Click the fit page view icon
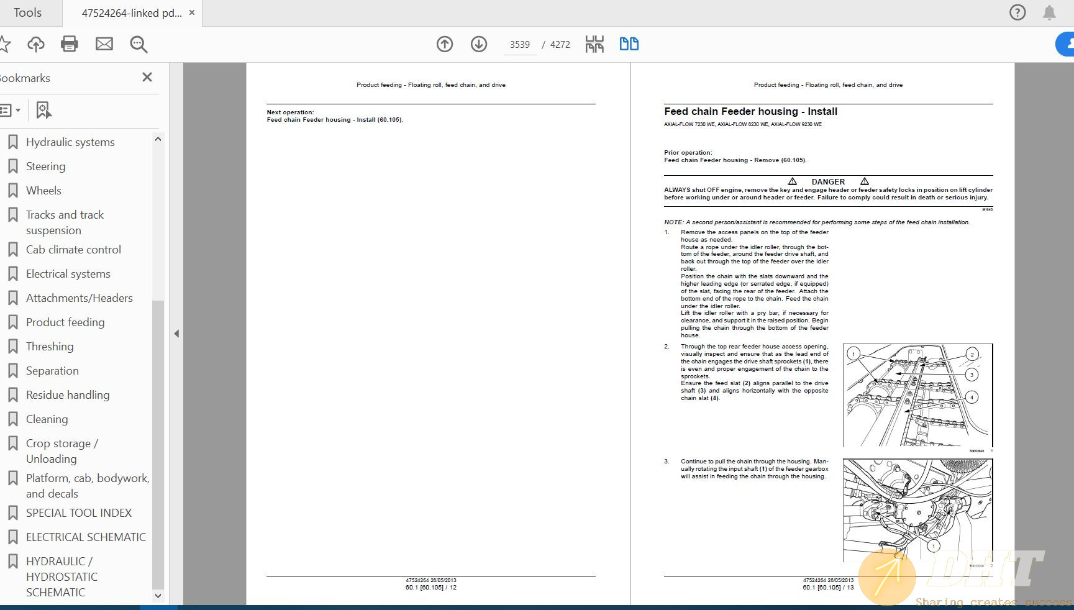 pos(594,44)
